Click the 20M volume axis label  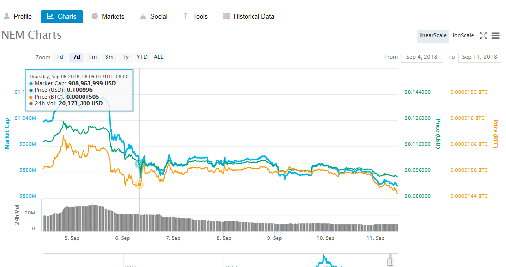point(30,213)
